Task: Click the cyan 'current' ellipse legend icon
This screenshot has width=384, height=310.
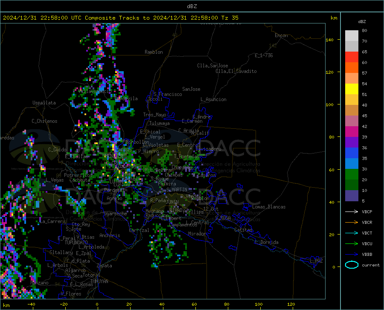Action: pyautogui.click(x=352, y=265)
